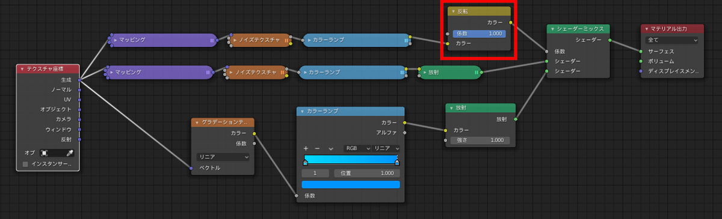
Task: Enable インスタンサー checkbox
Action: tap(25, 164)
